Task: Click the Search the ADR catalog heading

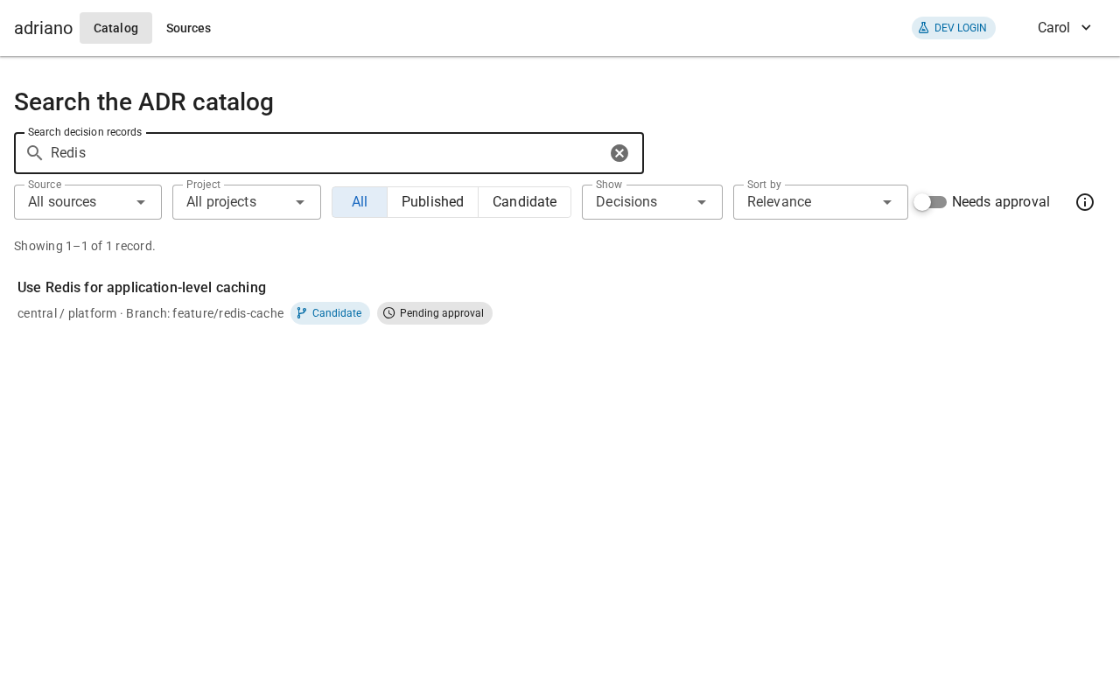Action: [143, 102]
